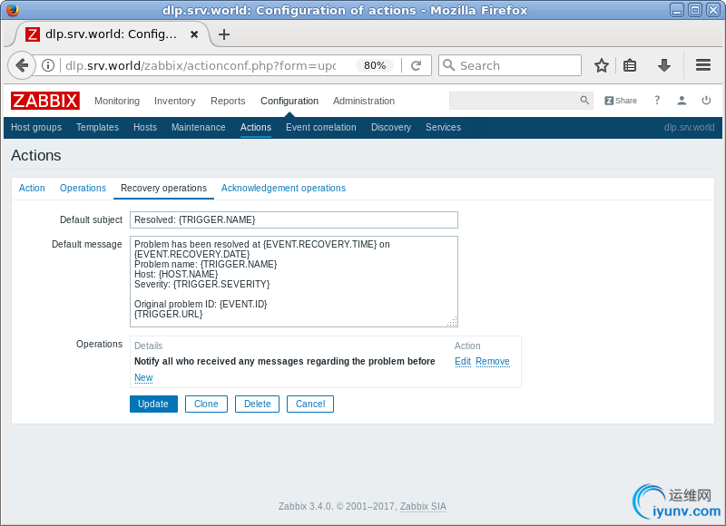Open the Zabbix SIA footer link
The height and width of the screenshot is (526, 726).
(423, 506)
